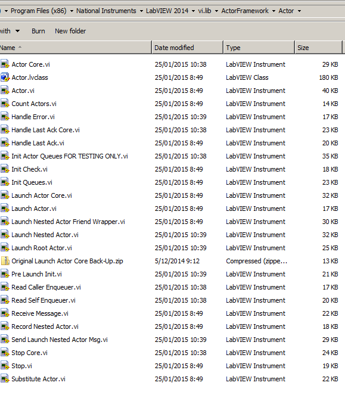Click the Init Check.vi icon
The width and height of the screenshot is (345, 395).
5,169
